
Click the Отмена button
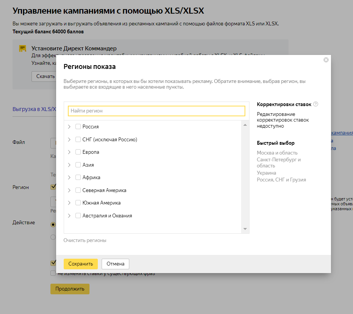[115, 264]
